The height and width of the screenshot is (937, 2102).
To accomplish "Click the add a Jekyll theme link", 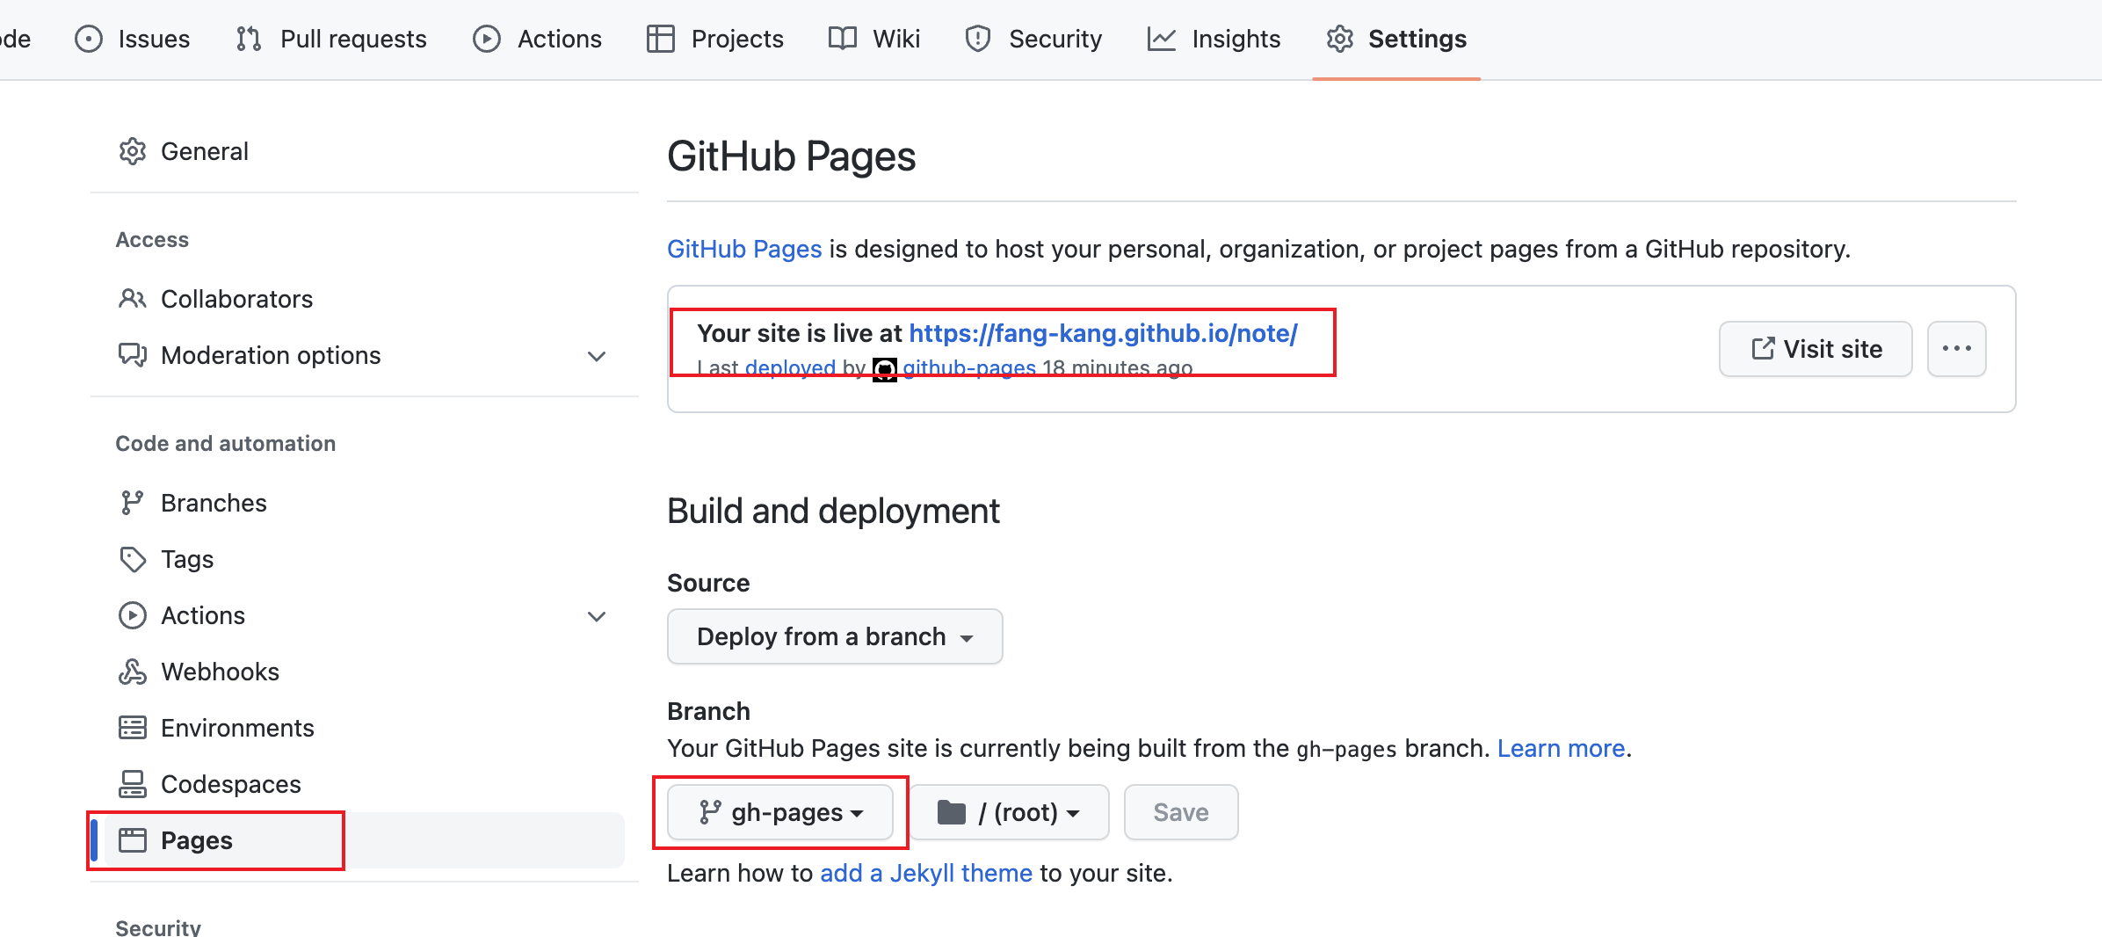I will (926, 873).
